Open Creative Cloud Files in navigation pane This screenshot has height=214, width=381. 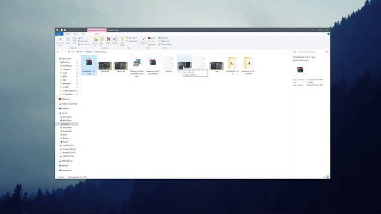(68, 104)
